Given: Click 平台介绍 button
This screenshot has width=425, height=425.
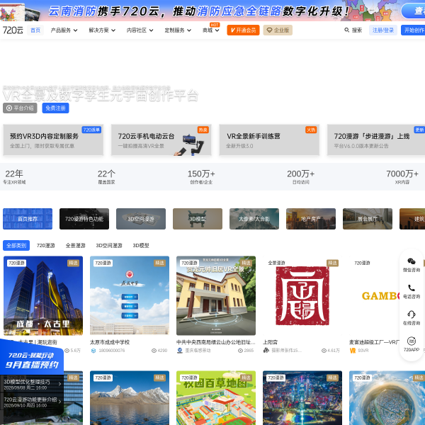Looking at the screenshot, I should tap(20, 108).
